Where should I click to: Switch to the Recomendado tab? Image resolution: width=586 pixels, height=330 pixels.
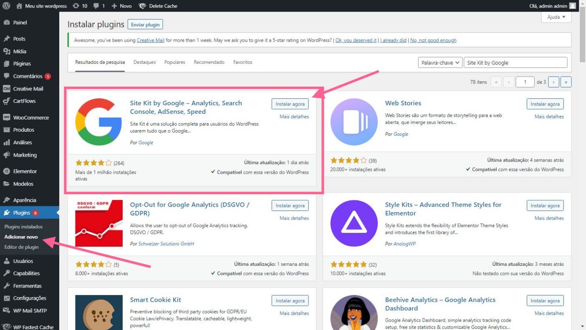209,62
